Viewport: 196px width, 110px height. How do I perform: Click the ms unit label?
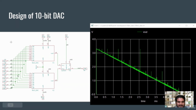click(156, 101)
